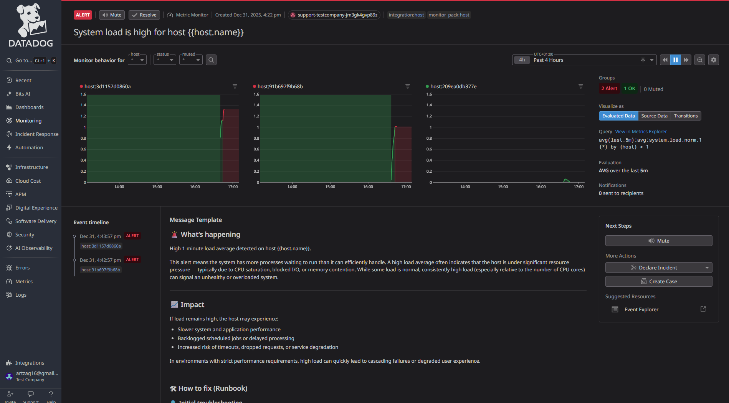This screenshot has width=729, height=403.
Task: Switch visualization to Source Data
Action: tap(655, 116)
